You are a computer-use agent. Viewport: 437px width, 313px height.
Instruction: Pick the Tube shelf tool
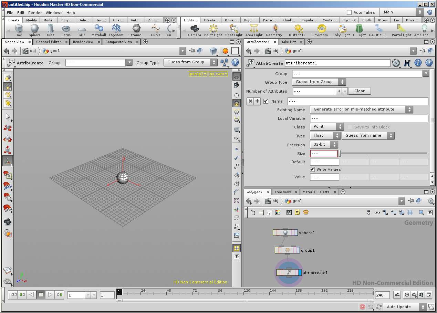[x=50, y=30]
